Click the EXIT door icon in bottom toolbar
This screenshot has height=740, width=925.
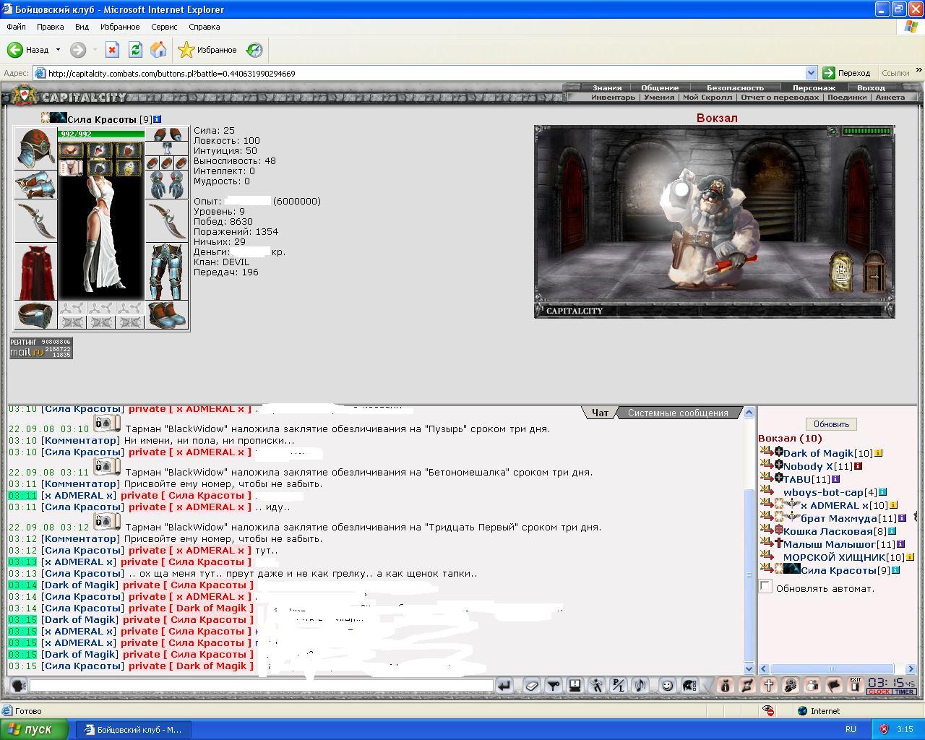coord(856,685)
